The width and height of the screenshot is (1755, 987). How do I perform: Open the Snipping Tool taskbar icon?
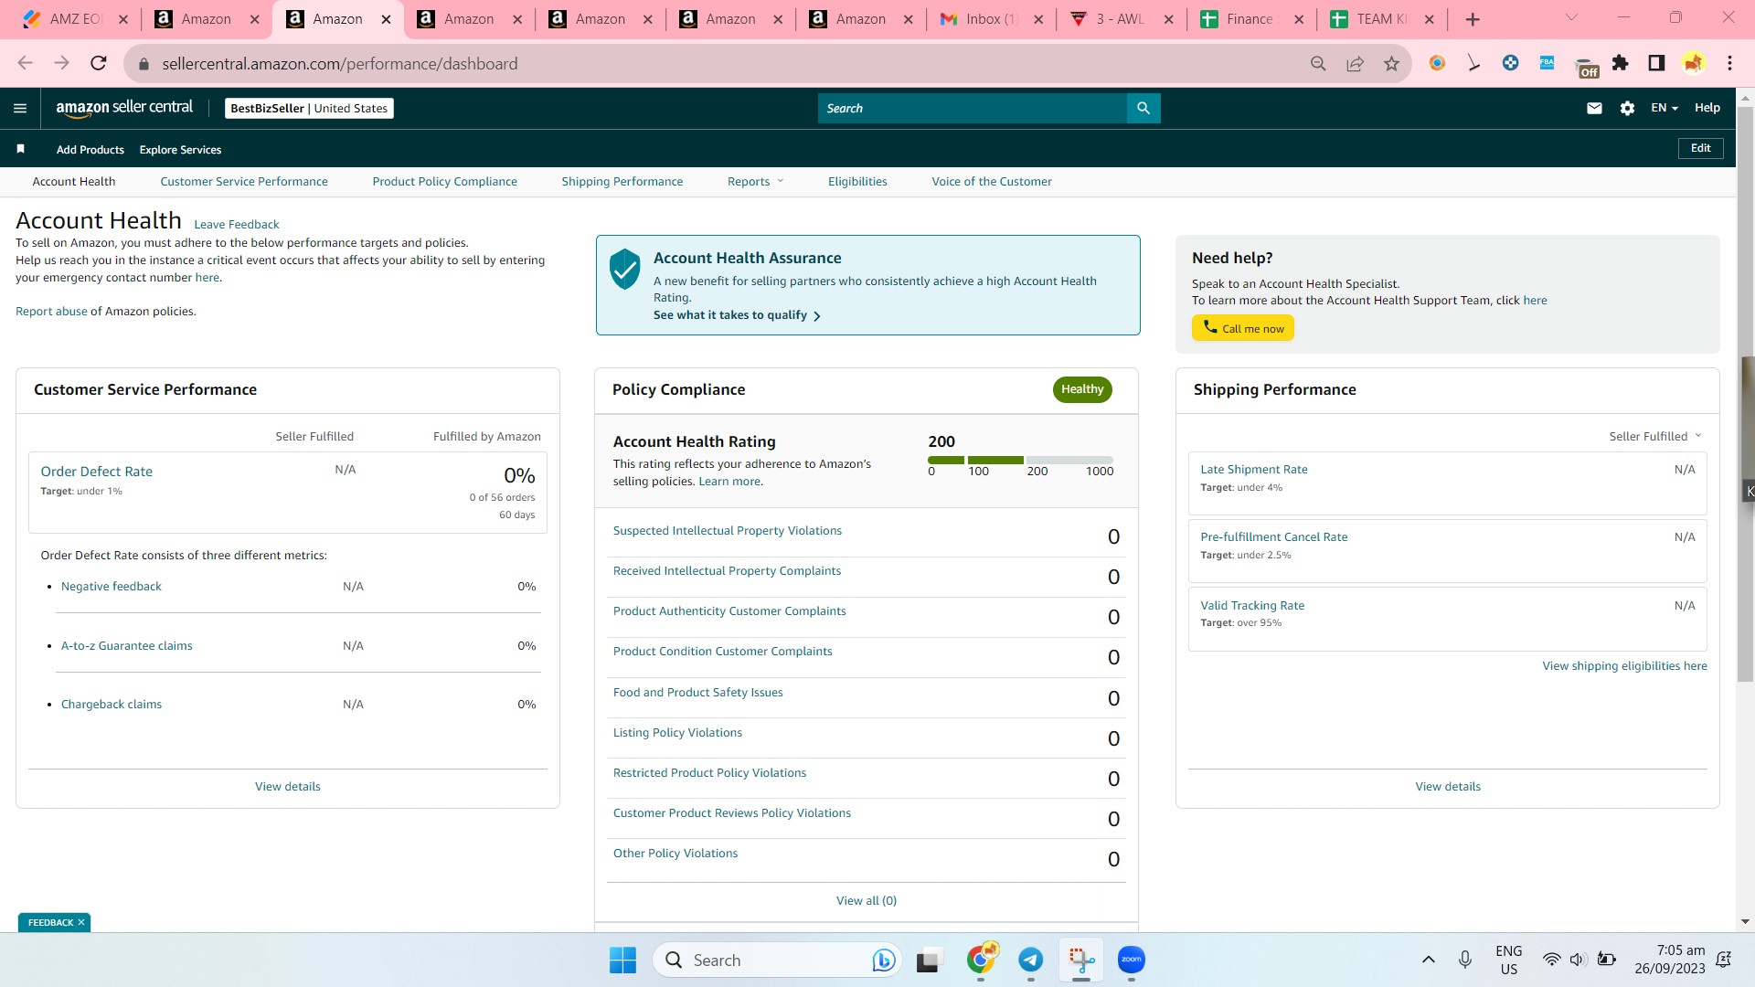pos(1081,960)
